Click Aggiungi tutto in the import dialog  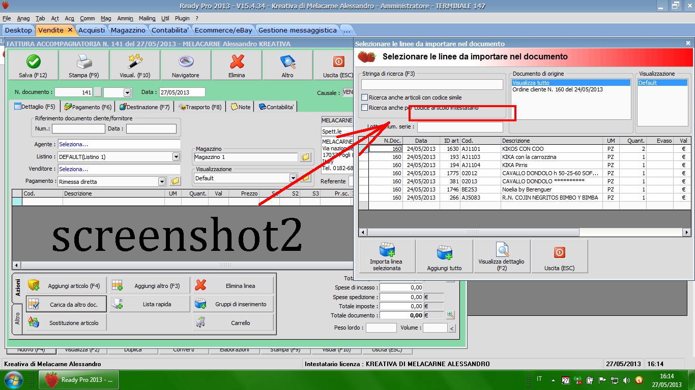pyautogui.click(x=445, y=256)
